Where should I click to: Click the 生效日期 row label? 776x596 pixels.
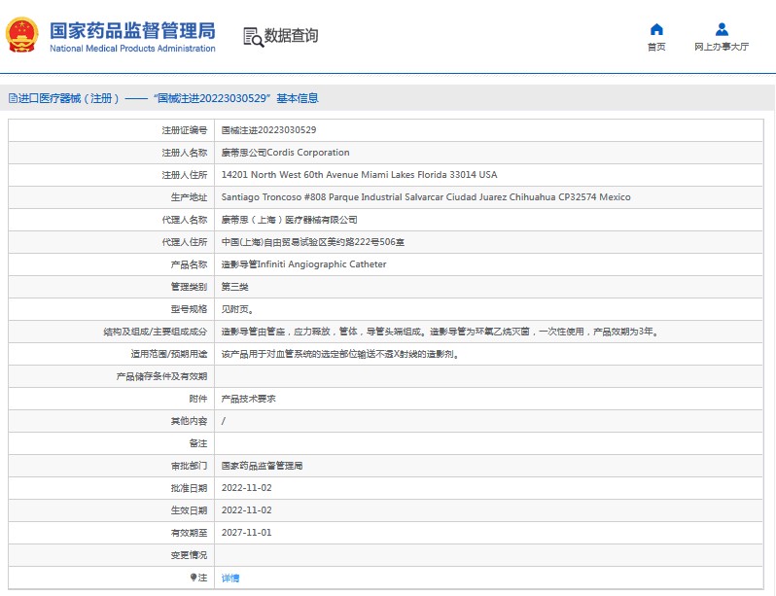point(189,510)
